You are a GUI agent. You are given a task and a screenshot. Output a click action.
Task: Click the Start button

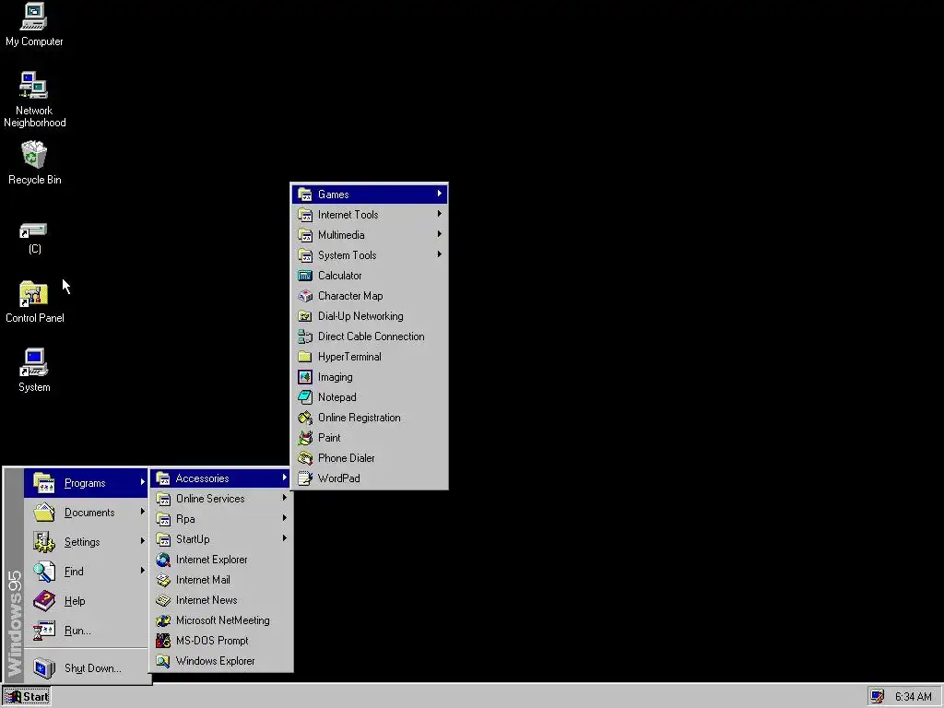point(27,697)
